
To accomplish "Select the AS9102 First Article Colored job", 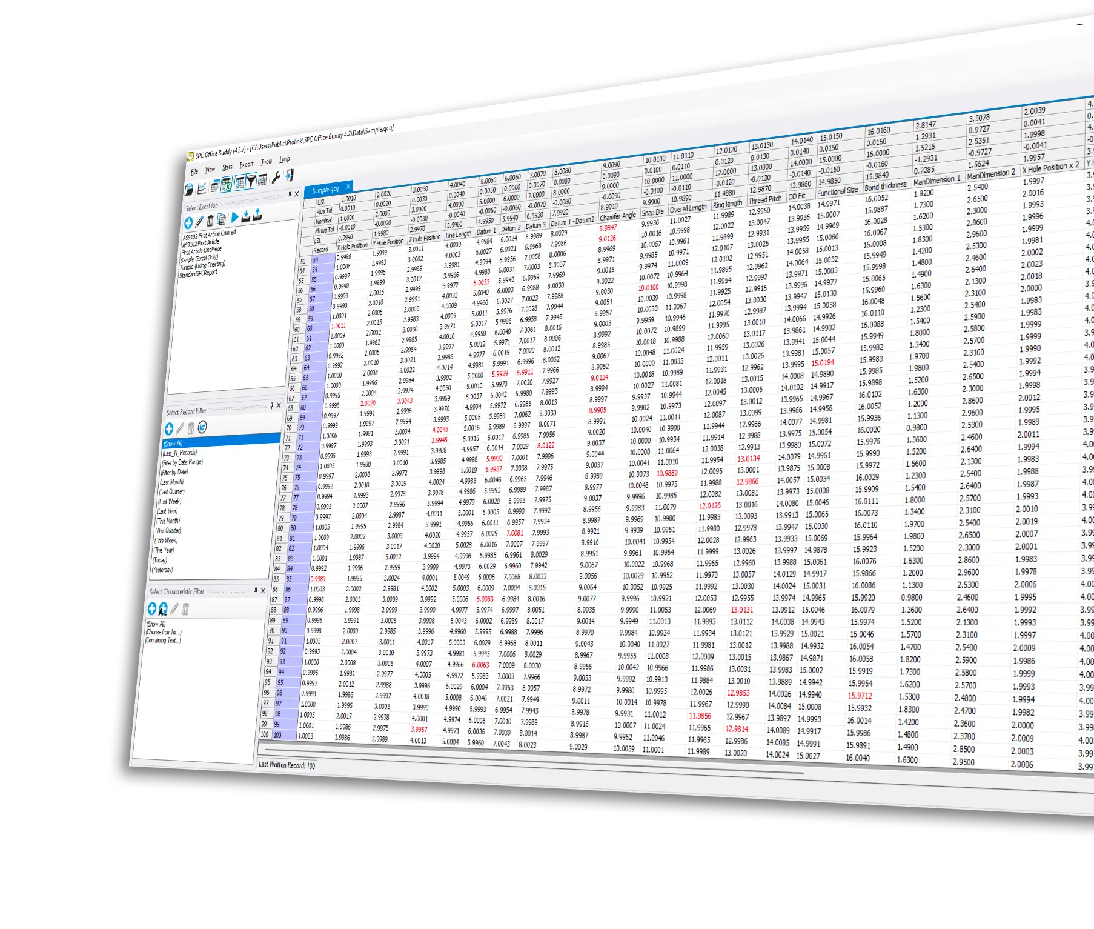I will [x=209, y=235].
